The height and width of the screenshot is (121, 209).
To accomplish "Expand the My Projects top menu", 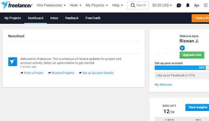I will pyautogui.click(x=97, y=5).
